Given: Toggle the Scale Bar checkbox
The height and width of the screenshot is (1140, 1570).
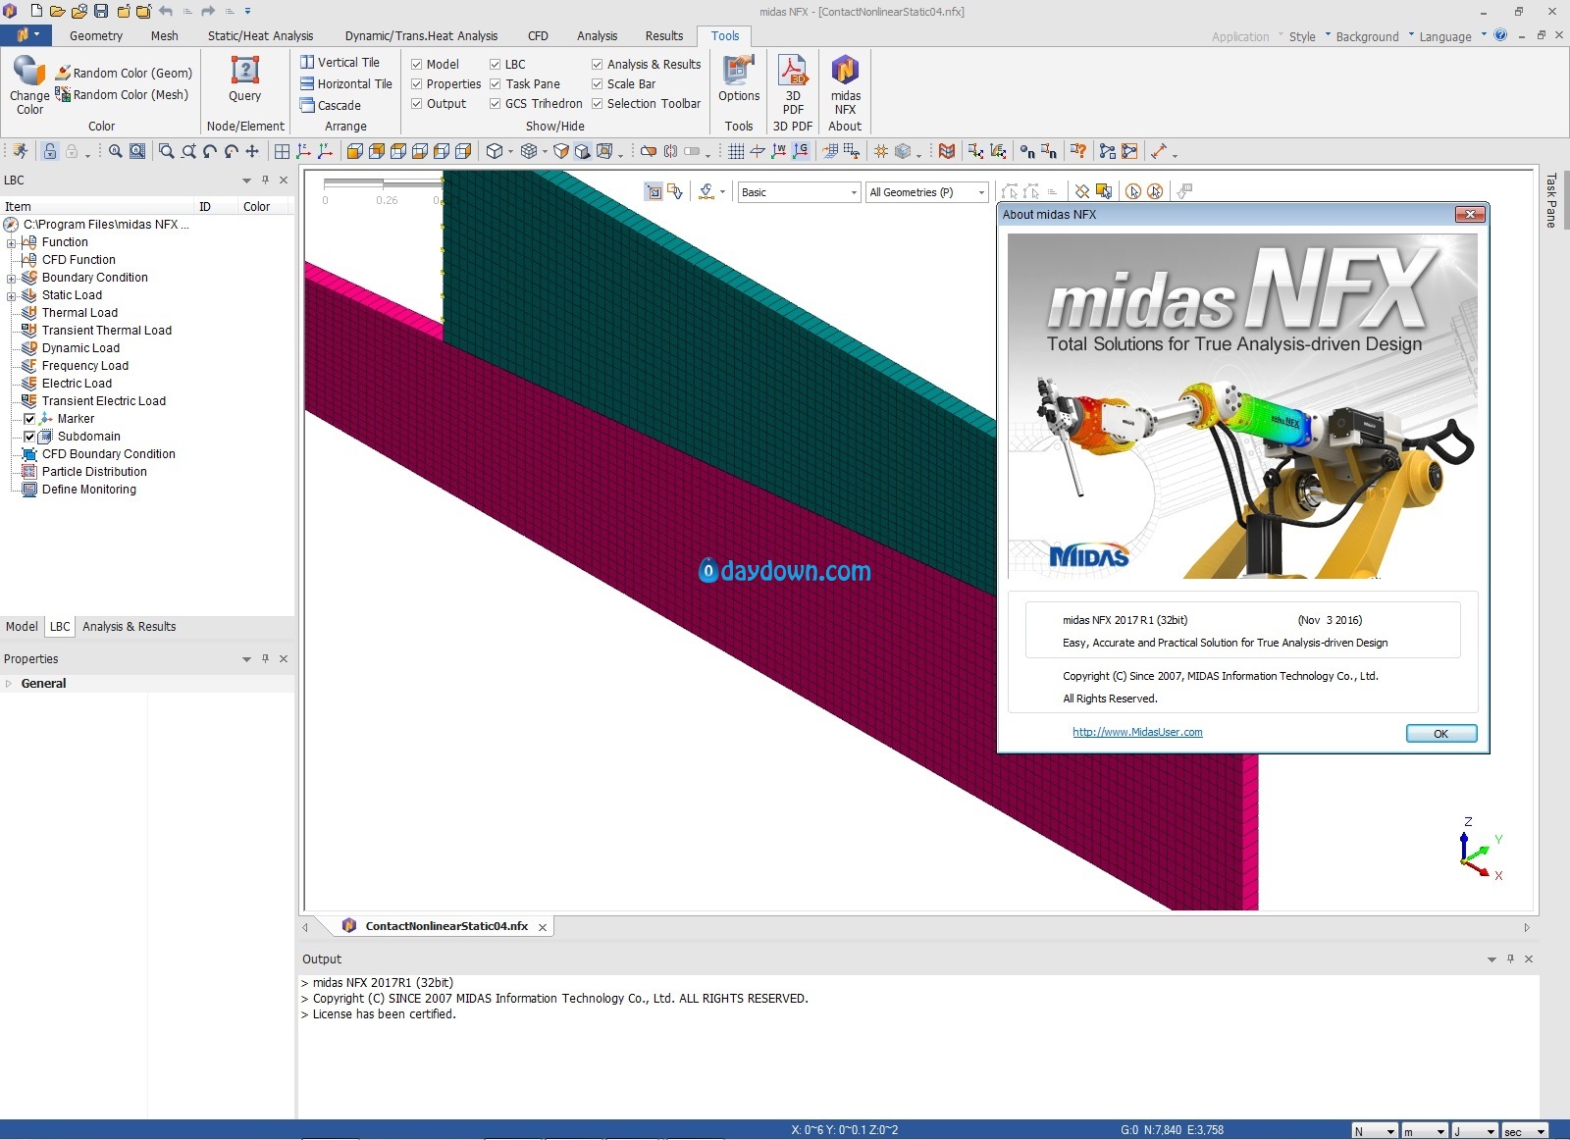Looking at the screenshot, I should coord(597,83).
